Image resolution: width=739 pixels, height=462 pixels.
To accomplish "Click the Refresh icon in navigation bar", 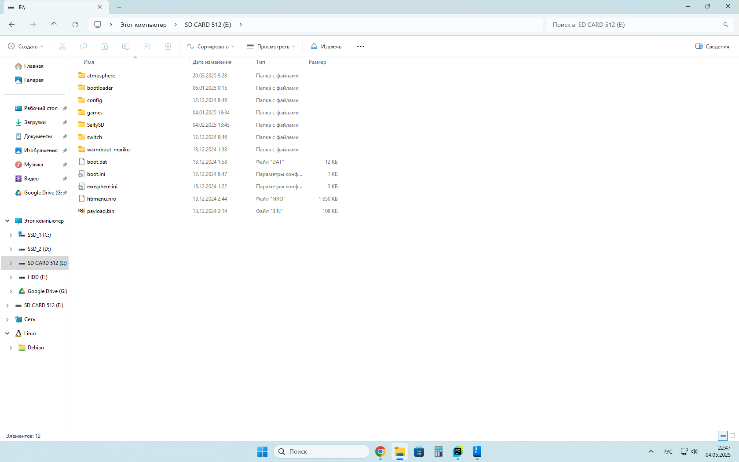I will (75, 25).
